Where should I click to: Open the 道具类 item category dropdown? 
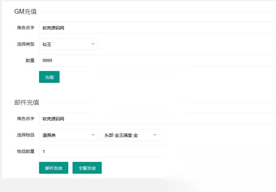(69, 135)
